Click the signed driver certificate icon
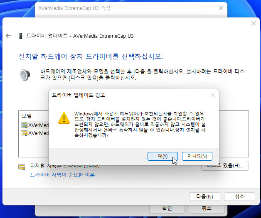 [x=22, y=167]
